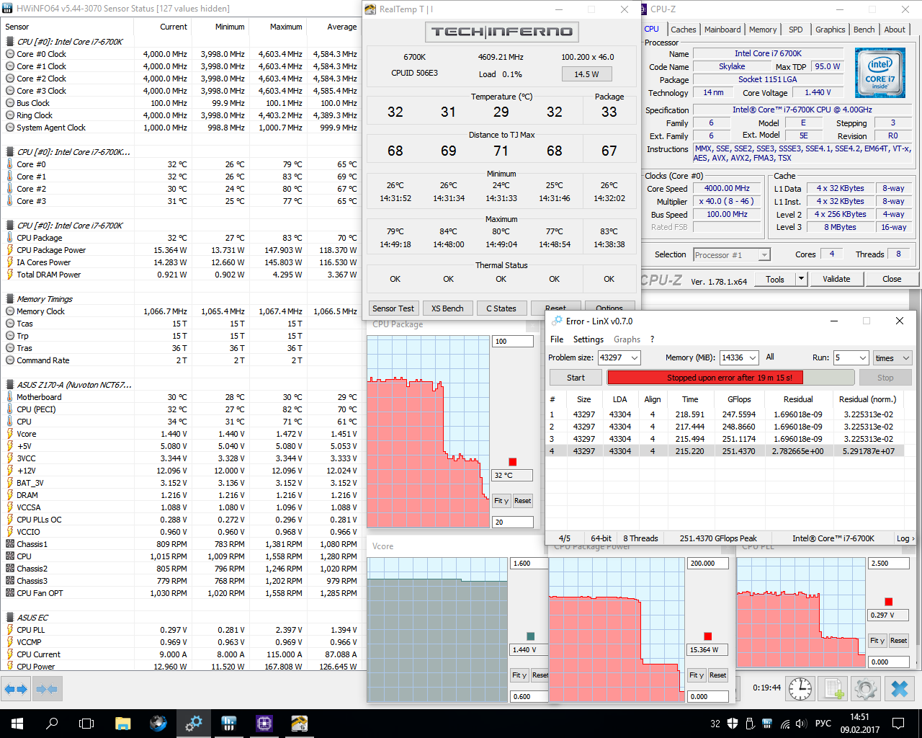
Task: Click the Vcore graph maximum field showing 1.600
Action: pyautogui.click(x=530, y=564)
